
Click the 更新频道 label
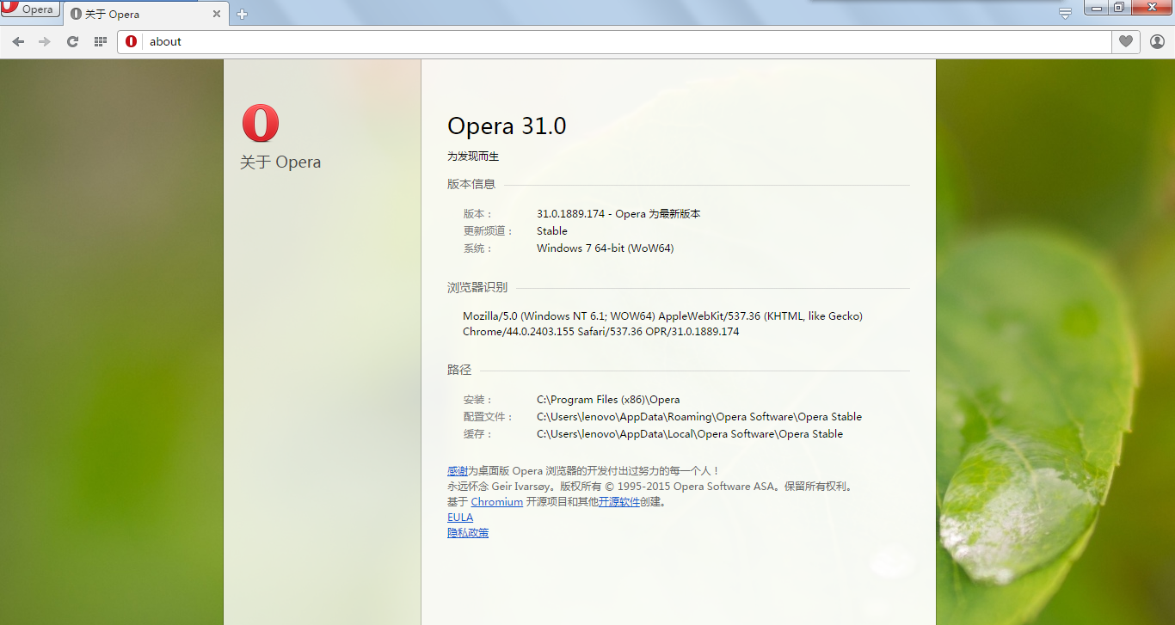(488, 231)
